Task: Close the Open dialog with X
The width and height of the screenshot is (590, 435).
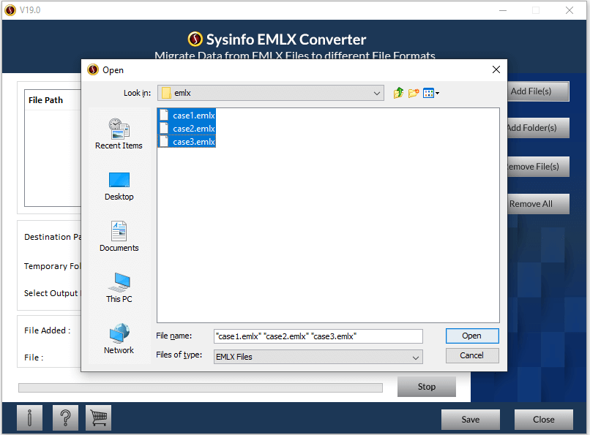Action: click(x=496, y=69)
